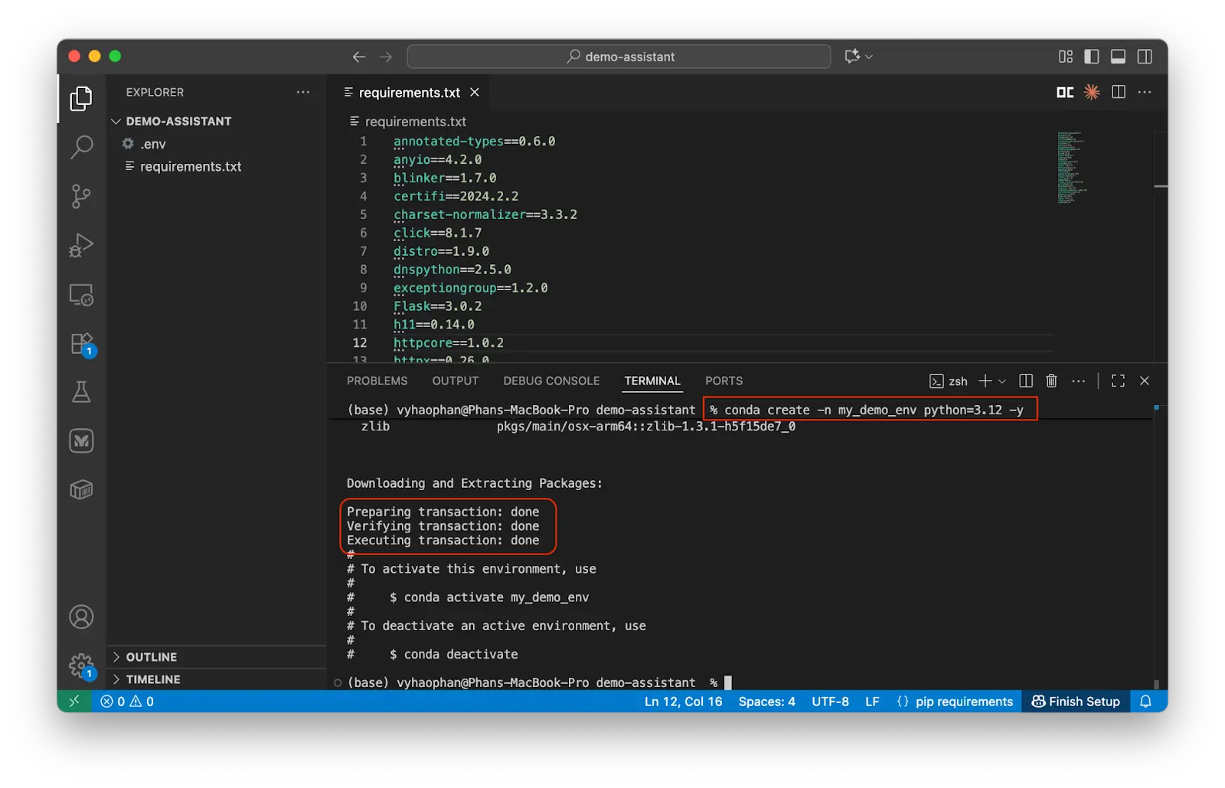Image resolution: width=1225 pixels, height=788 pixels.
Task: Toggle the secondary sidebar visibility
Action: point(1145,57)
